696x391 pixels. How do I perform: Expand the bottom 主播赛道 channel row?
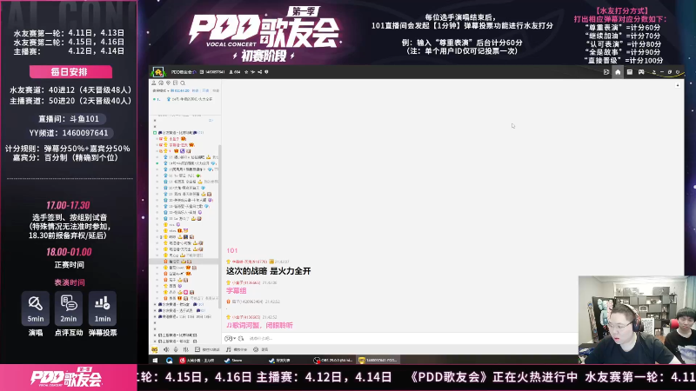[155, 341]
